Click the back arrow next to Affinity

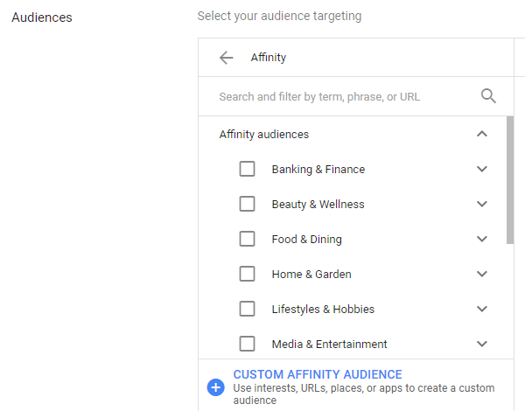click(x=227, y=58)
